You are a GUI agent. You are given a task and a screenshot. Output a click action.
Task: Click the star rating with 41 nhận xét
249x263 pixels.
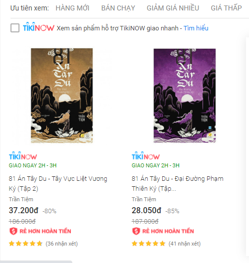click(149, 244)
